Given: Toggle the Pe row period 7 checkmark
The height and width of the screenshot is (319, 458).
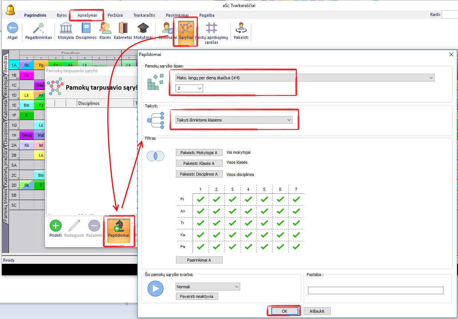Looking at the screenshot, I should [296, 247].
